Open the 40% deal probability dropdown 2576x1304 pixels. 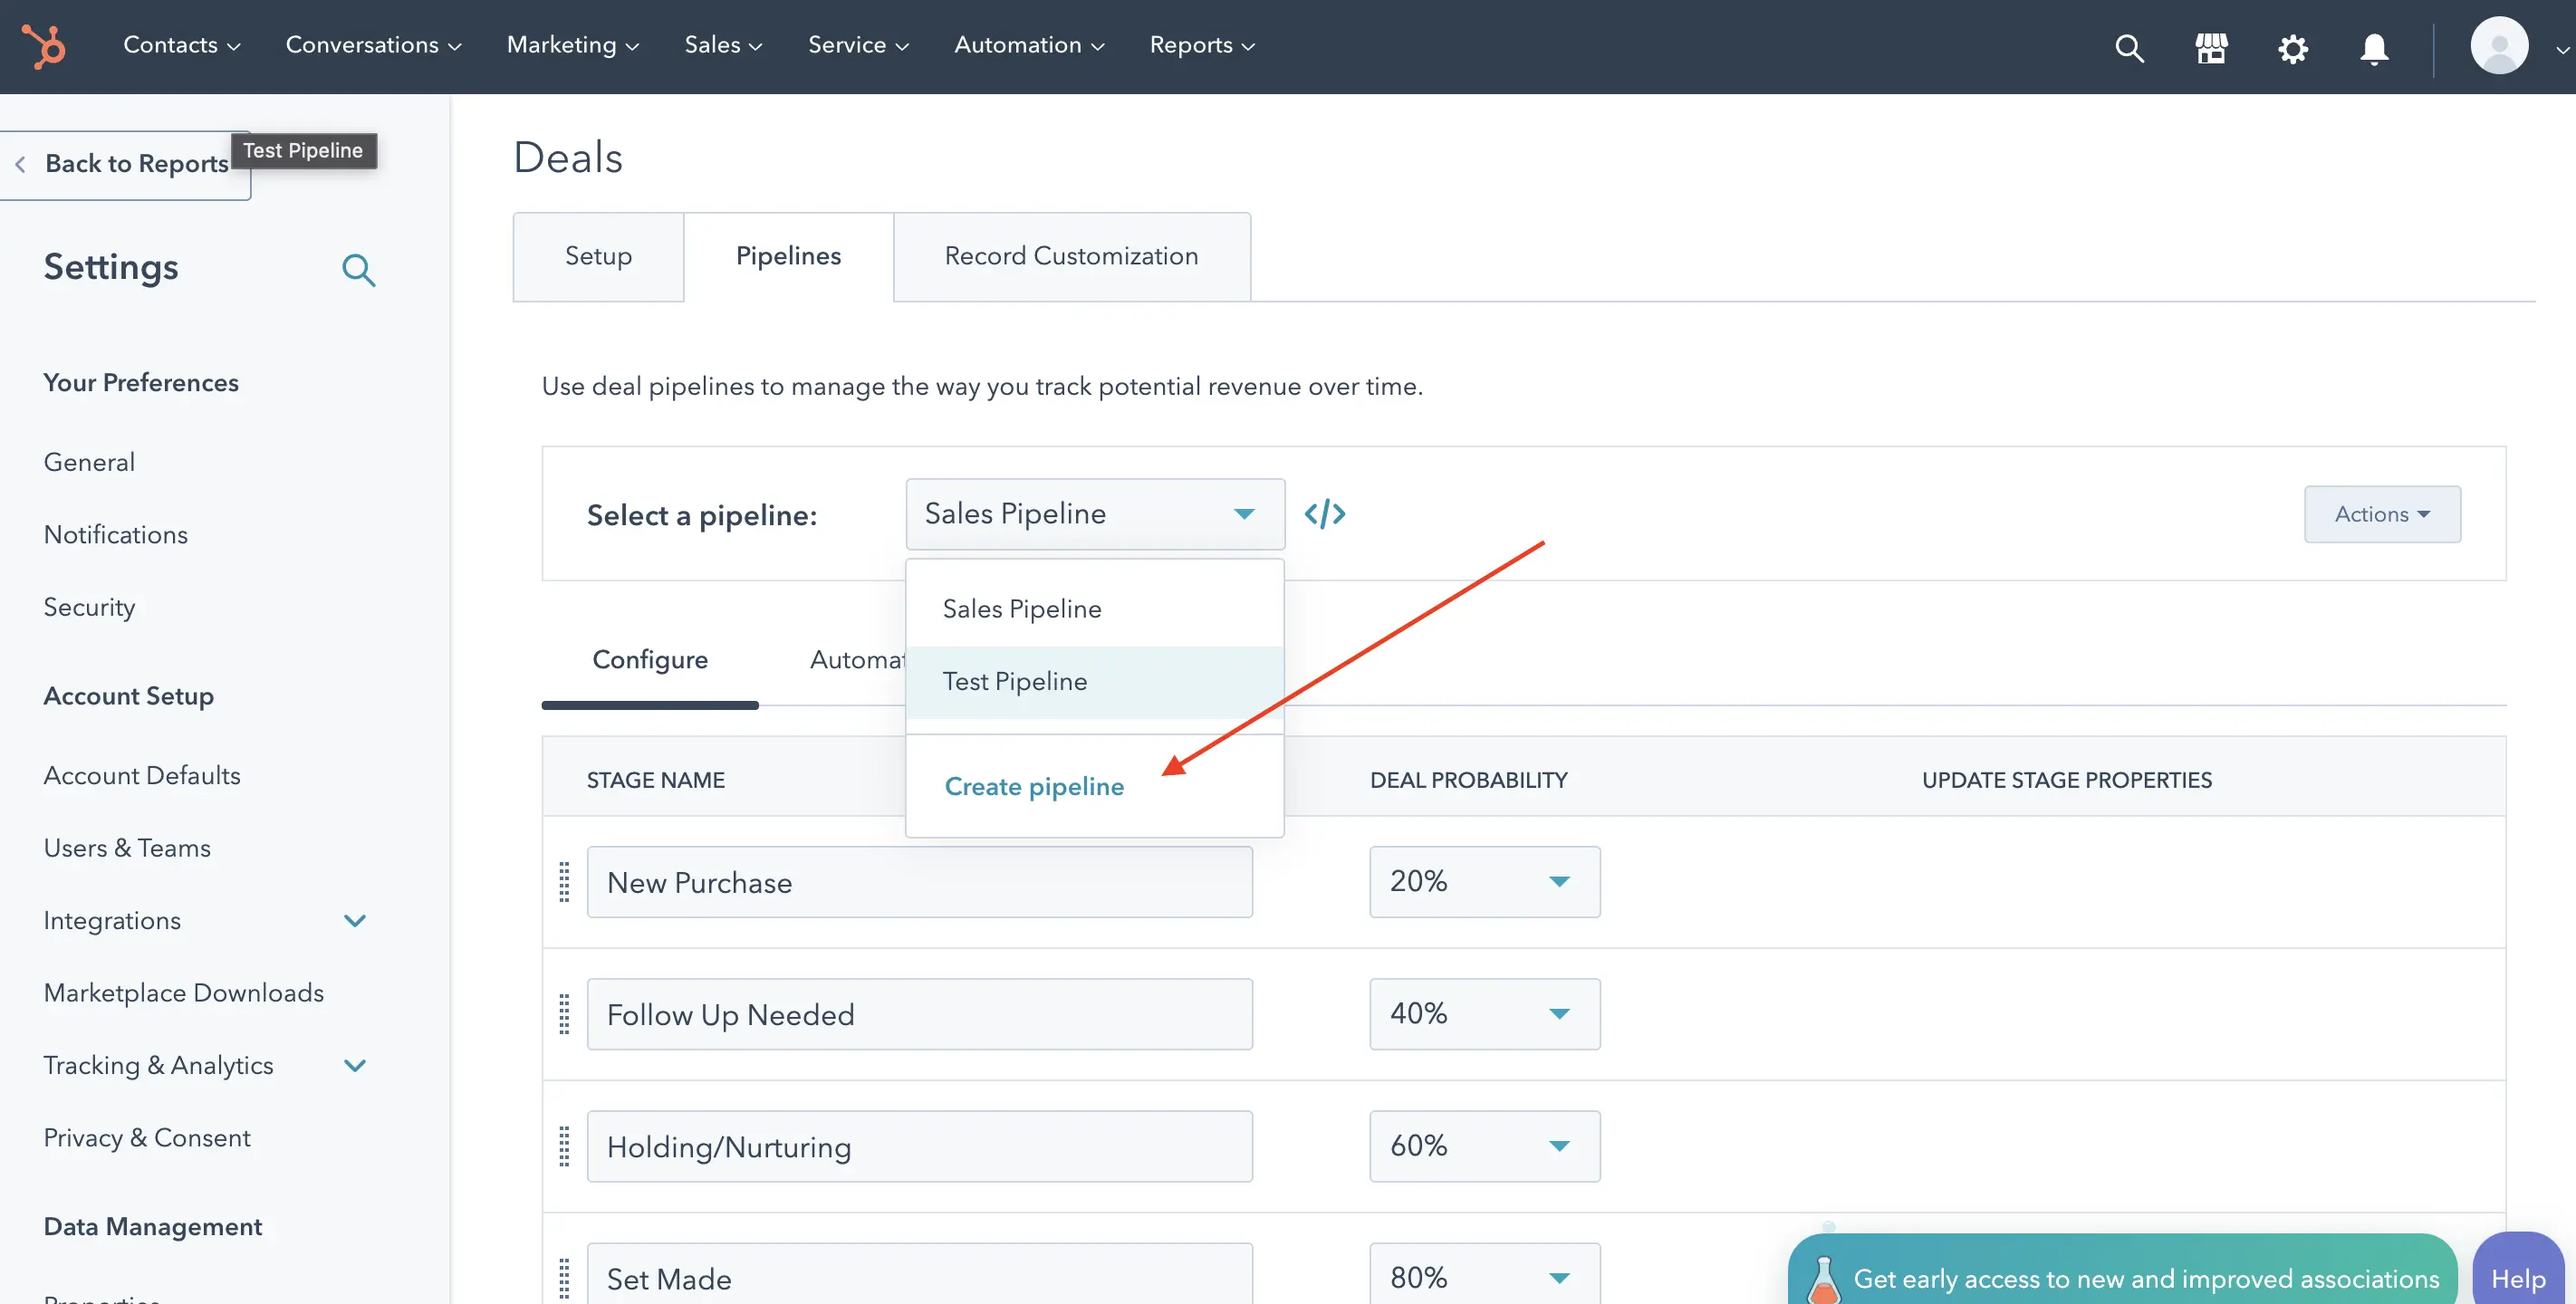pyautogui.click(x=1484, y=1014)
